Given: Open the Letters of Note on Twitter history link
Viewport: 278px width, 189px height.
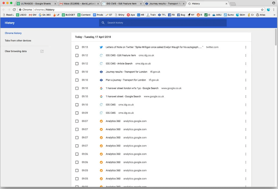Looking at the screenshot, I should (154, 47).
